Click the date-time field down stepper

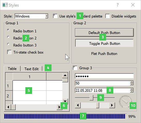(x=132, y=91)
